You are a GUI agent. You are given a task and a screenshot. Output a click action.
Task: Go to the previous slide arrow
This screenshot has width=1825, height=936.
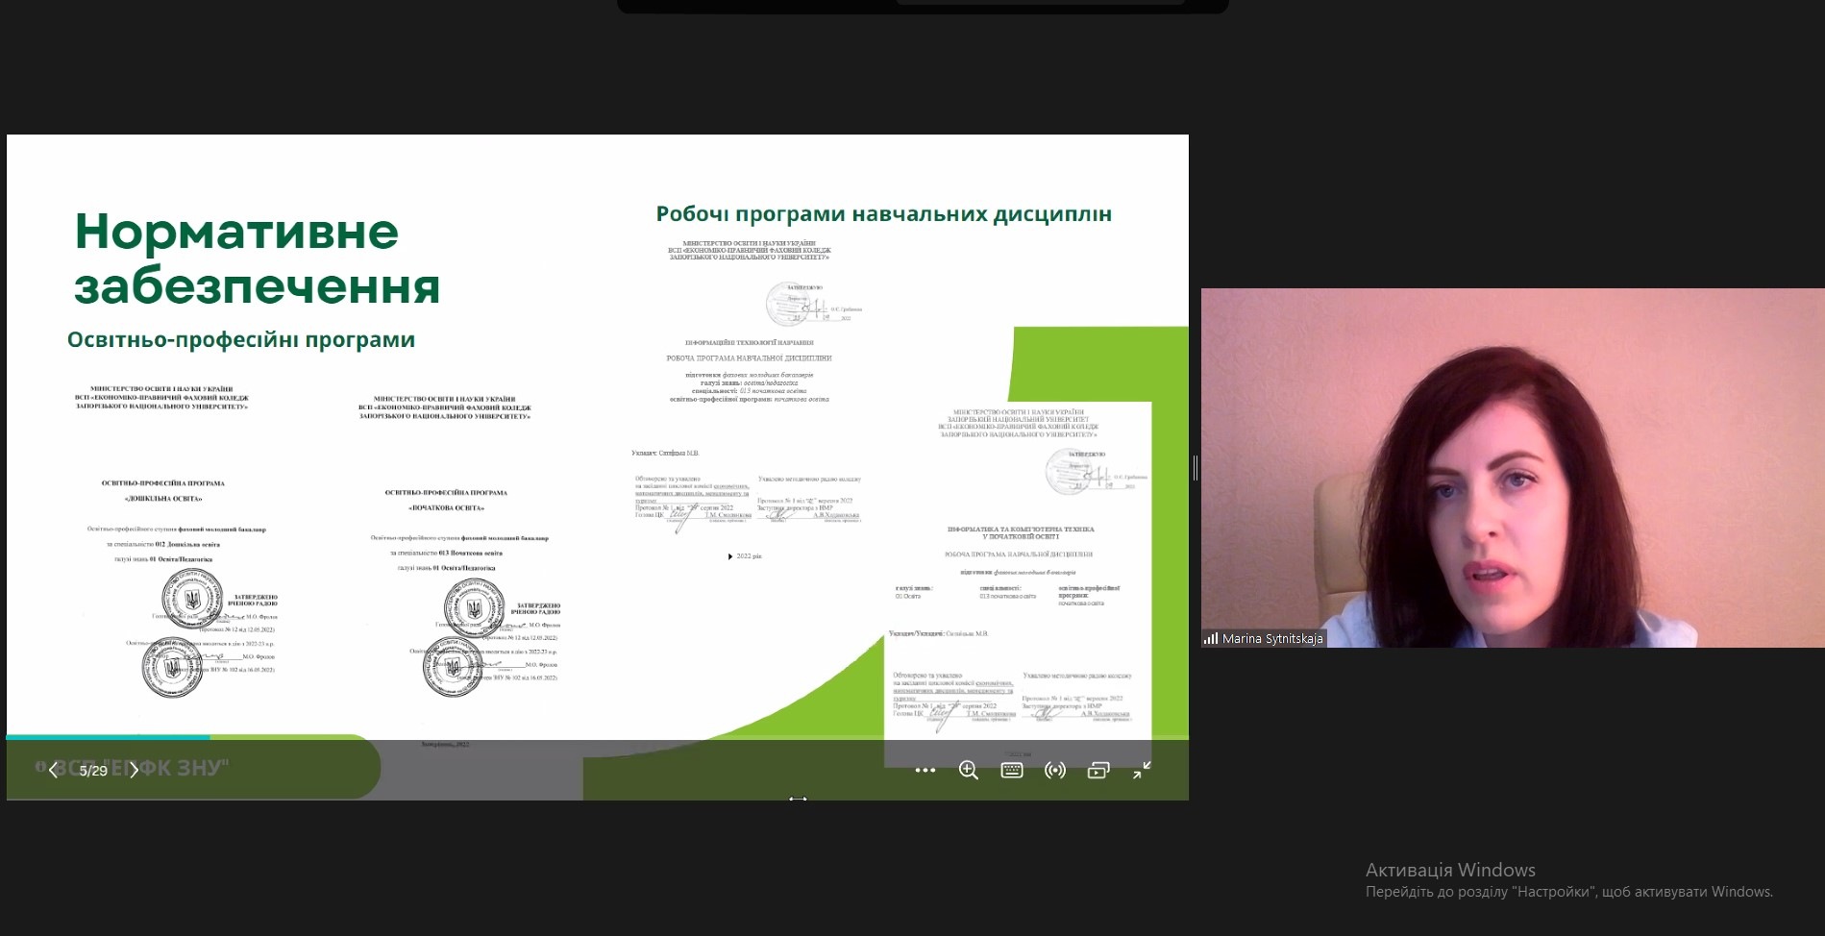pos(53,771)
